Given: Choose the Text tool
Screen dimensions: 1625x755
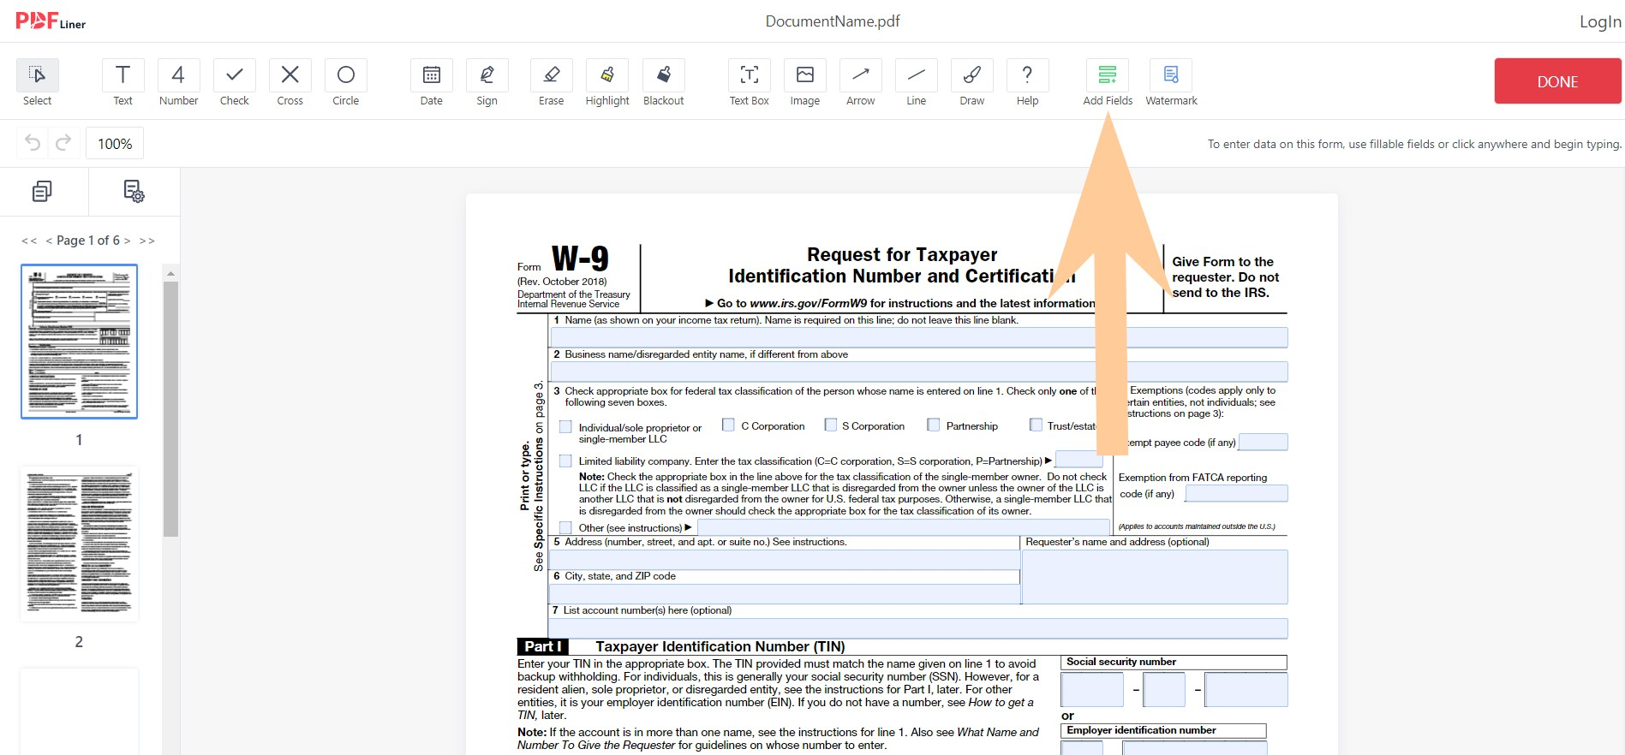Looking at the screenshot, I should coord(123,83).
